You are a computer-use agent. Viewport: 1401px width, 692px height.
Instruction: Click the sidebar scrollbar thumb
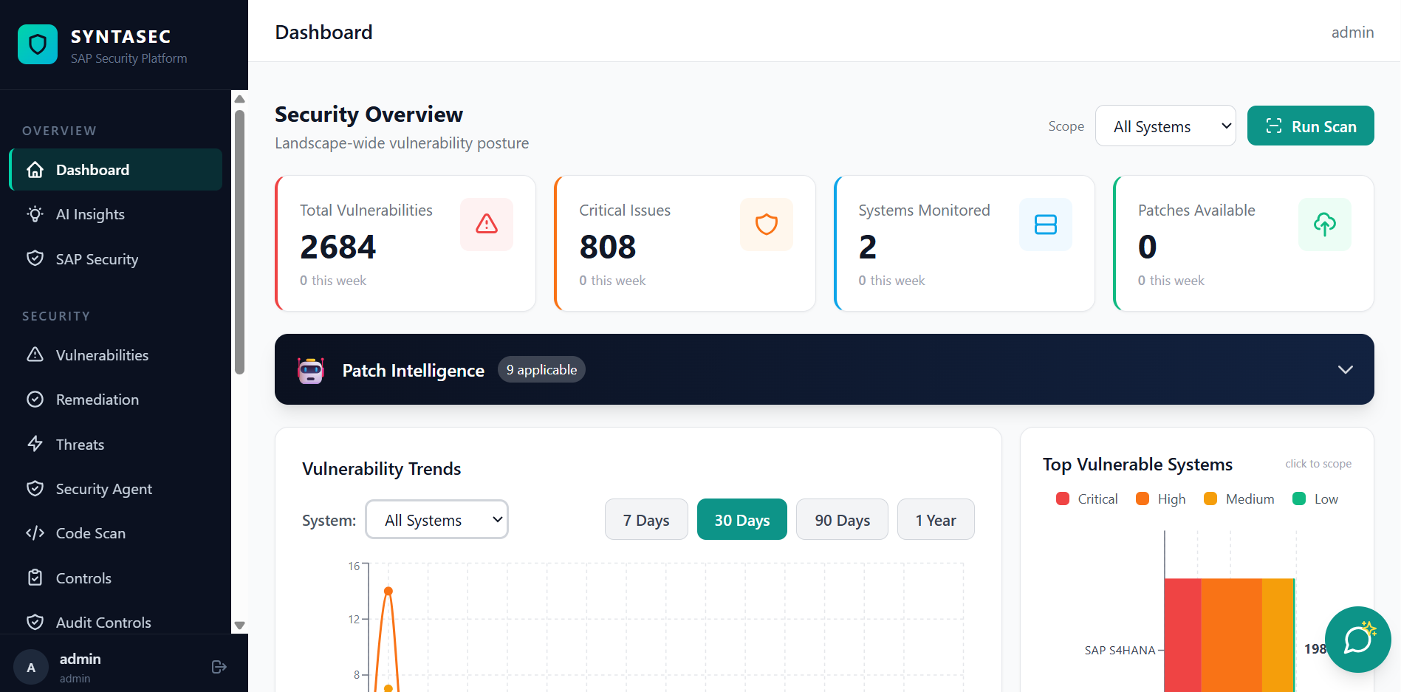point(239,242)
